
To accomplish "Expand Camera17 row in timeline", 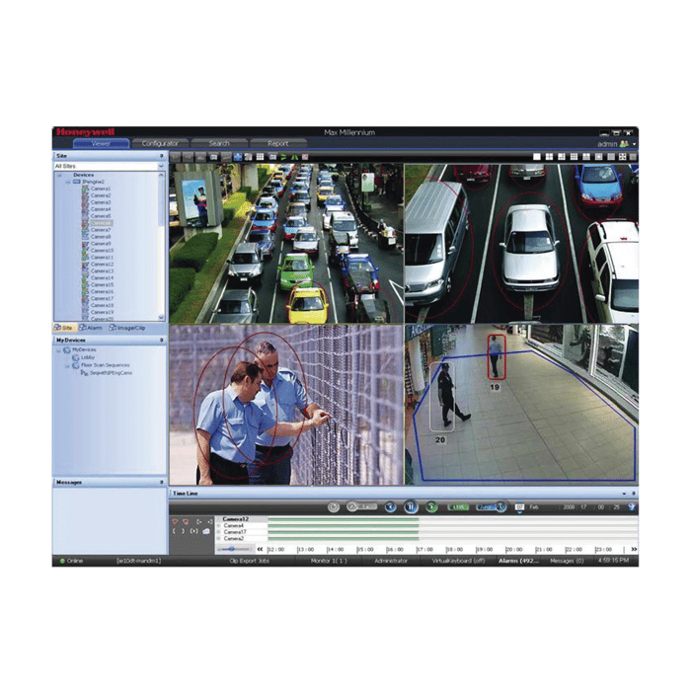I will click(218, 532).
